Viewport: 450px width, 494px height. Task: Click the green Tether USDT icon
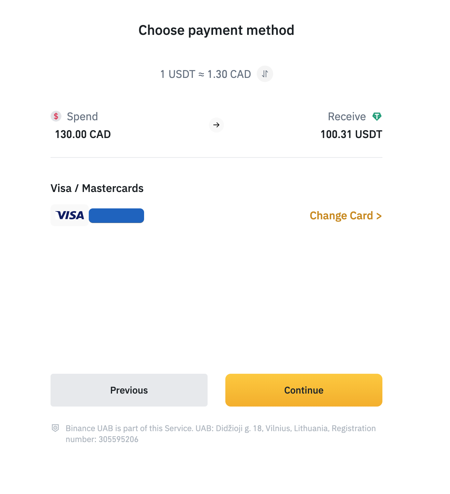(x=377, y=116)
